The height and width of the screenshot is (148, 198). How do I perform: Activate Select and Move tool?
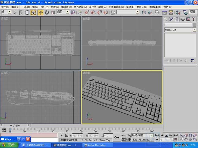40,13
